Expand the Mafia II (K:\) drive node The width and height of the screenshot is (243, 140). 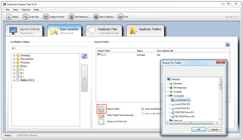click(14, 80)
